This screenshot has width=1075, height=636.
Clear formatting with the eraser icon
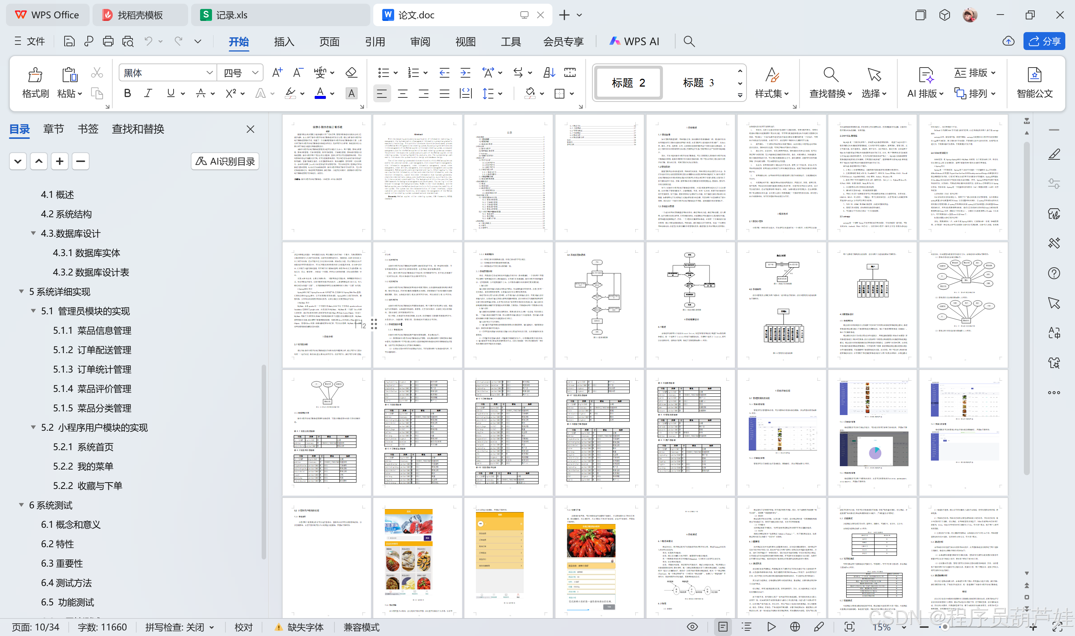click(351, 72)
